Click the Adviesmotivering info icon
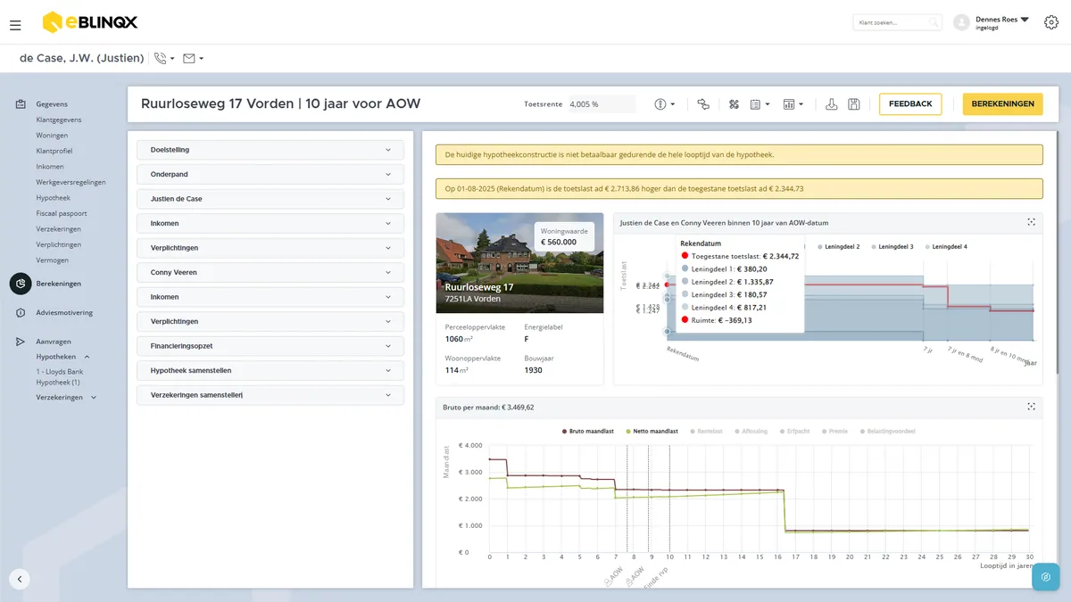Viewport: 1071px width, 602px height. tap(20, 313)
